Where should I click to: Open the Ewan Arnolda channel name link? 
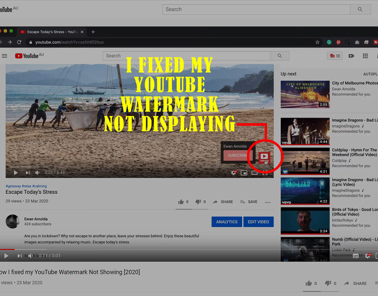pos(36,219)
